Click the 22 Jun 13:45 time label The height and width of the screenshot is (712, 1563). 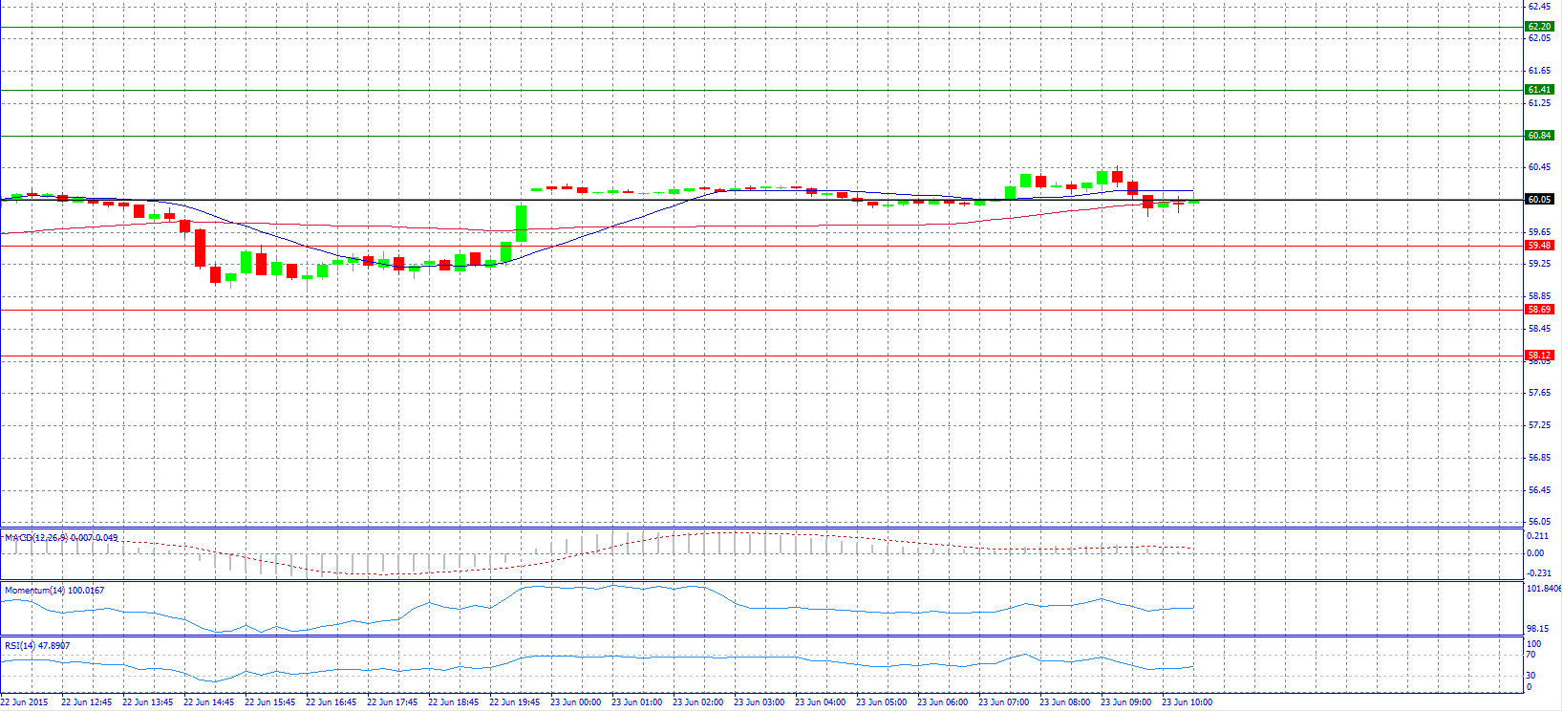pyautogui.click(x=147, y=702)
